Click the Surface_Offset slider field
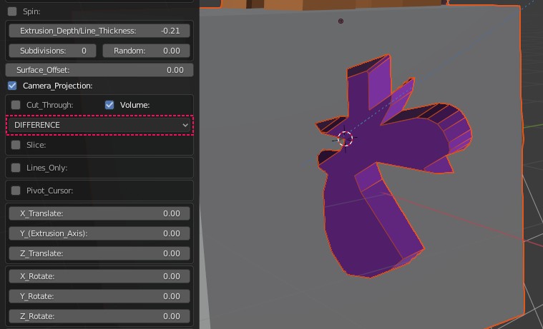The width and height of the screenshot is (543, 329). (99, 70)
